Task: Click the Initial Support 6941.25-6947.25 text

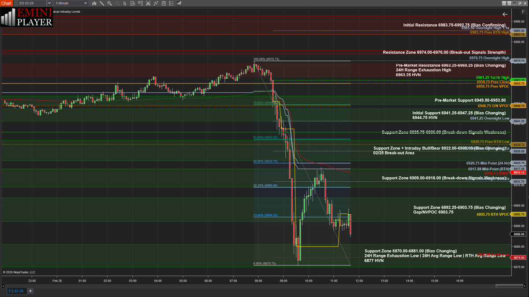Action: pyautogui.click(x=459, y=113)
